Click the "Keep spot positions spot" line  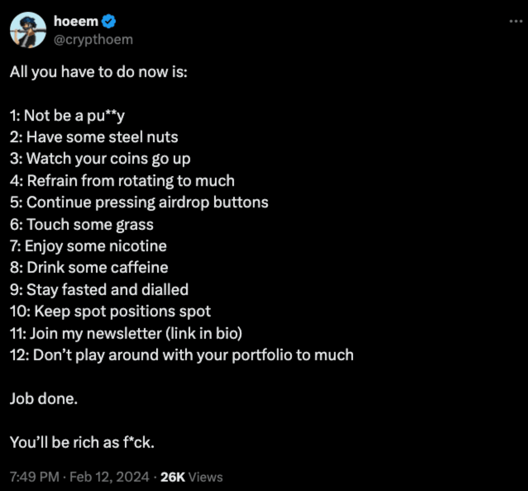[x=110, y=311]
